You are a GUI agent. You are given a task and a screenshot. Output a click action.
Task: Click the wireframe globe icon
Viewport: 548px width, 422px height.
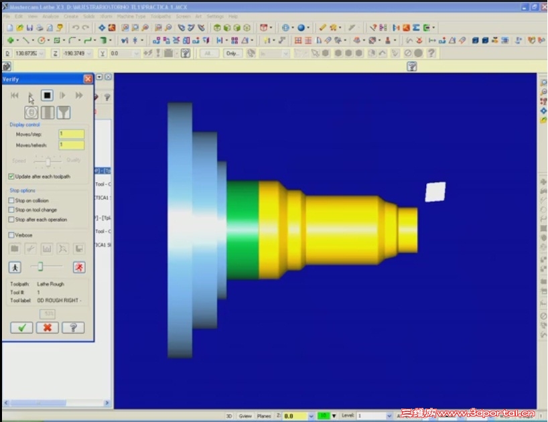click(x=285, y=27)
